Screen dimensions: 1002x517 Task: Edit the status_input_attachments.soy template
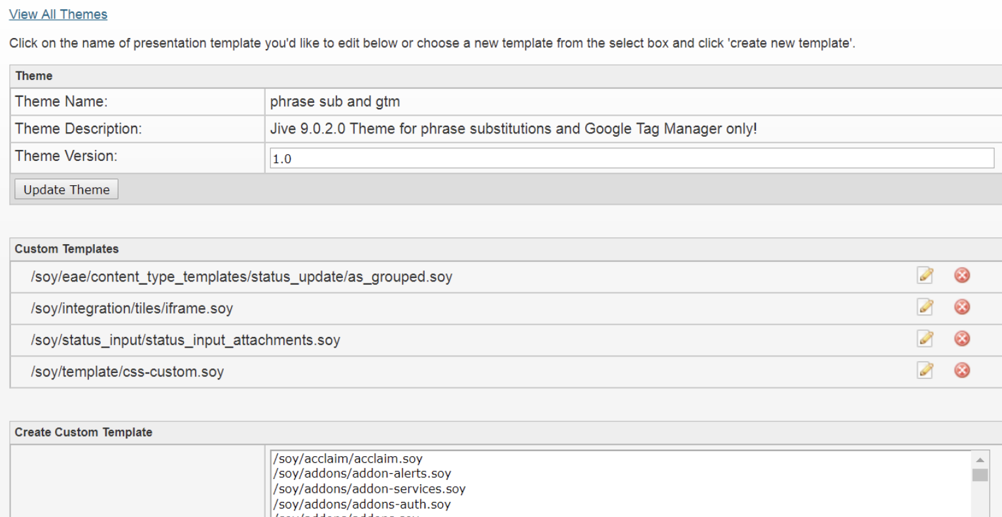tap(925, 338)
